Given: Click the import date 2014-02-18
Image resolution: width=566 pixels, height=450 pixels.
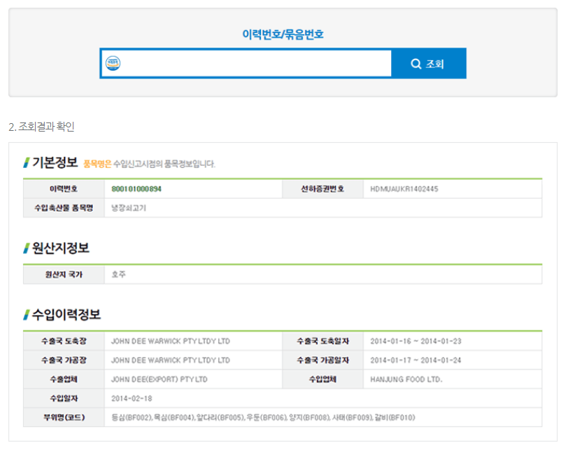Looking at the screenshot, I should click(x=132, y=398).
